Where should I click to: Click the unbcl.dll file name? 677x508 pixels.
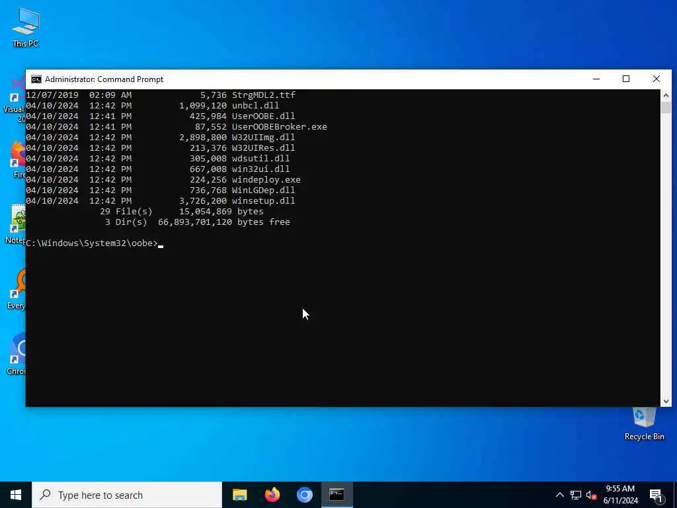tap(256, 105)
